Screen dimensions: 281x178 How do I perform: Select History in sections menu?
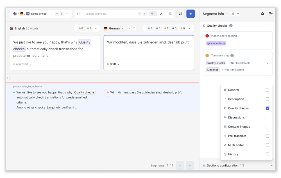(x=233, y=154)
